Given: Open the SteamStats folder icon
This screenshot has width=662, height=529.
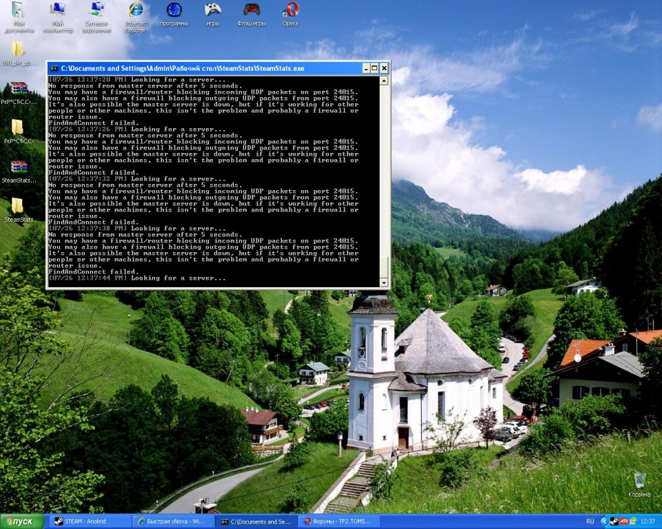Looking at the screenshot, I should pos(17,206).
